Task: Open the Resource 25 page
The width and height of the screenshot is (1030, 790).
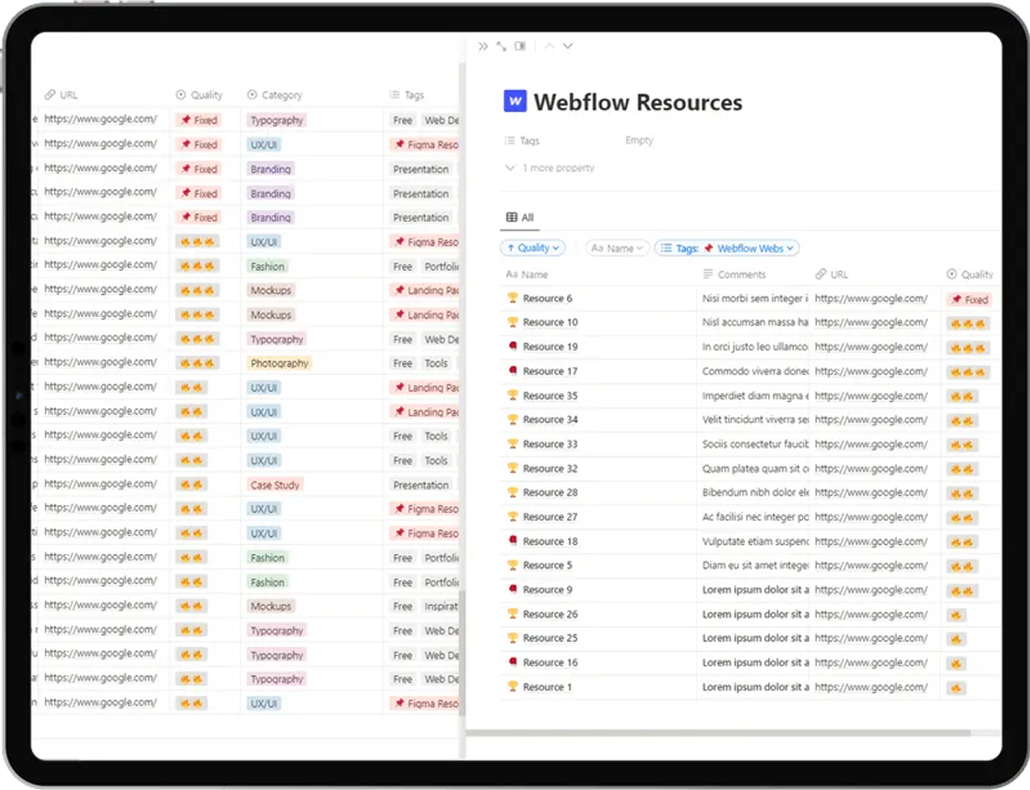Action: [550, 638]
